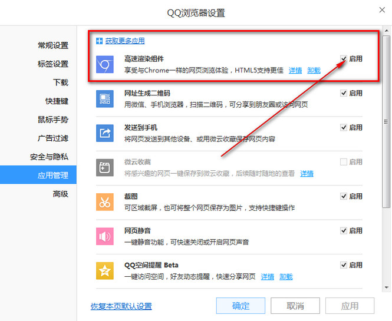The width and height of the screenshot is (392, 321).
Task: Open 详情 link for 微云收藏
Action: [x=307, y=174]
